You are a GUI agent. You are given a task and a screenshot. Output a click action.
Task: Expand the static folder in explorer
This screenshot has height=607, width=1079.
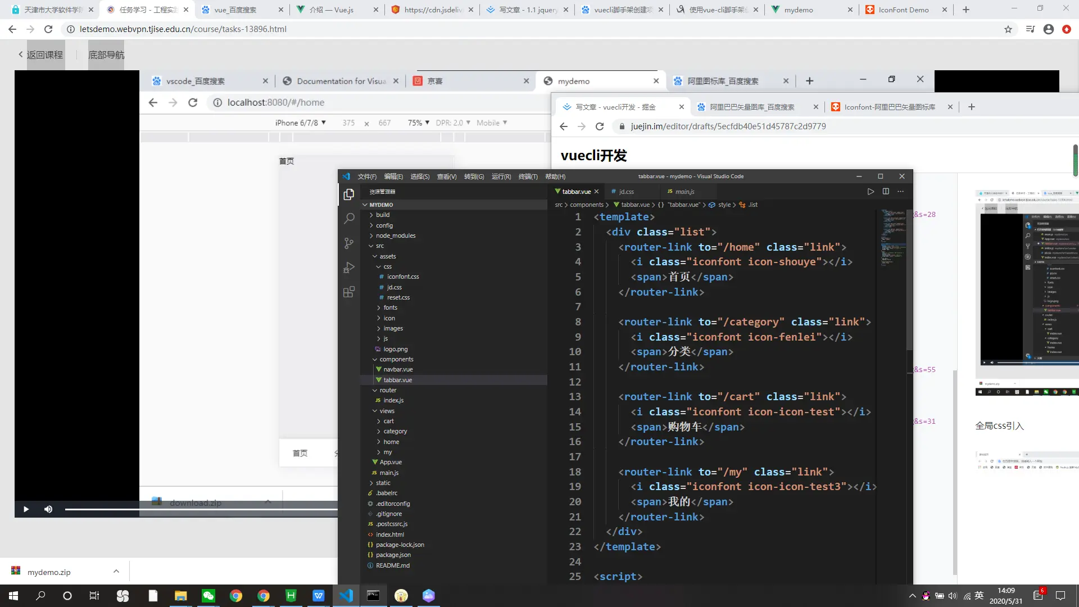[x=383, y=483]
